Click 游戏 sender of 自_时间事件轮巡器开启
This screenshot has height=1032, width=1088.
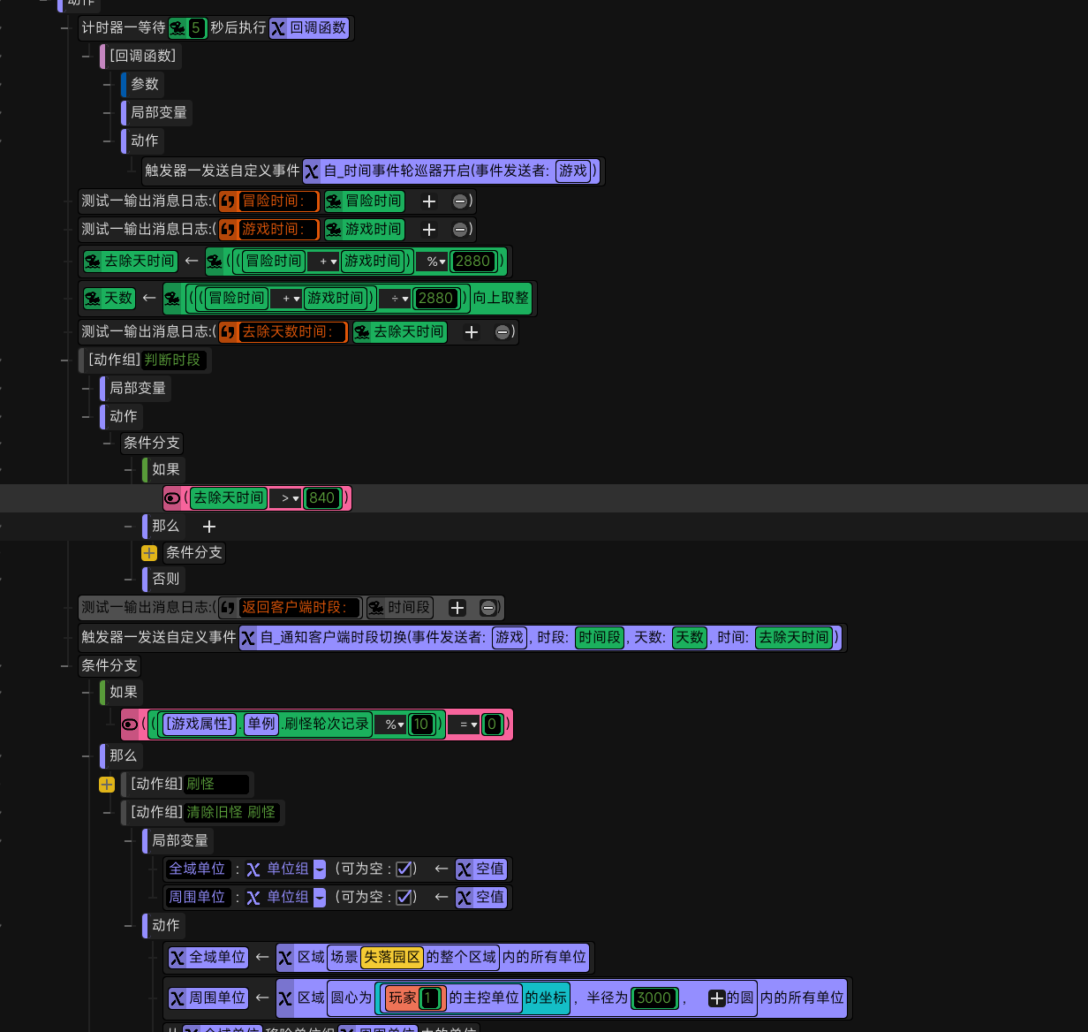pos(573,171)
